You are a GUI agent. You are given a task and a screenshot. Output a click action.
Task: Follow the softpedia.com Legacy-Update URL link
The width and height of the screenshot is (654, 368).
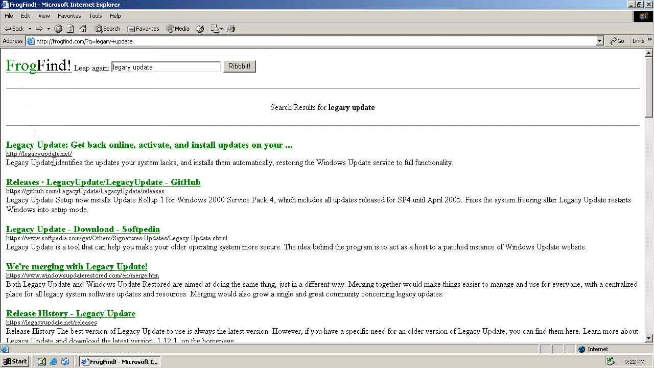click(116, 238)
